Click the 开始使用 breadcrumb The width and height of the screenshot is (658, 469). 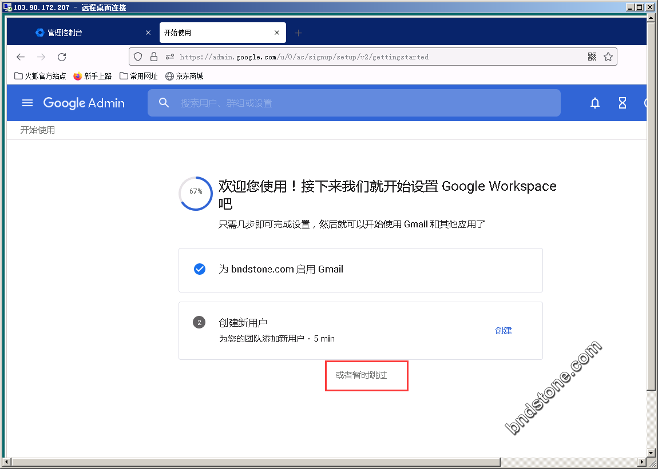tap(38, 130)
